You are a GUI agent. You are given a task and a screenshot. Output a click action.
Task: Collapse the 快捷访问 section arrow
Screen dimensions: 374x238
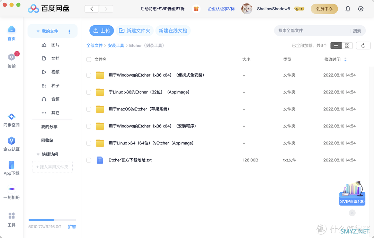[38, 155]
